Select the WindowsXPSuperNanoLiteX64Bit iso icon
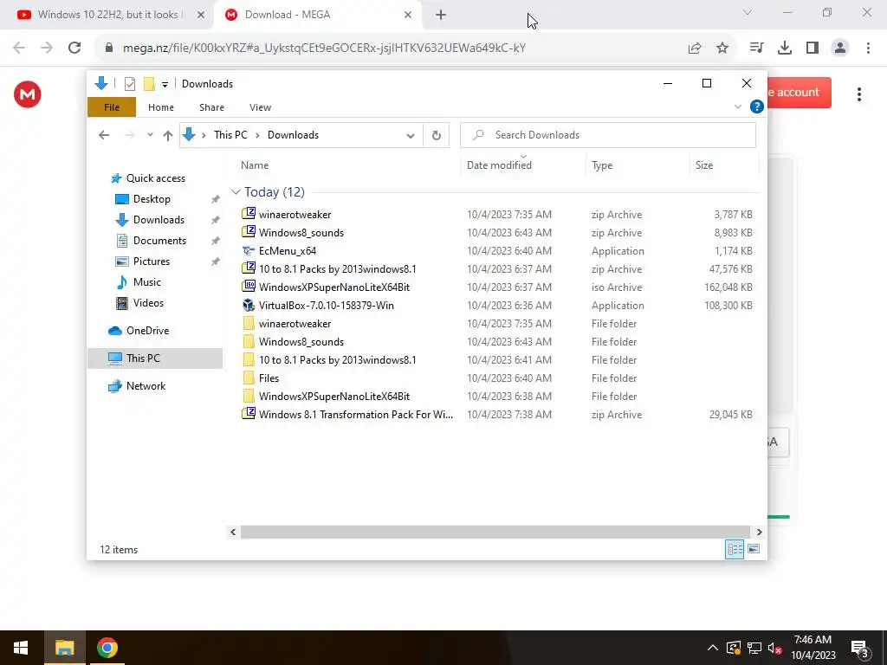The image size is (887, 665). click(249, 287)
